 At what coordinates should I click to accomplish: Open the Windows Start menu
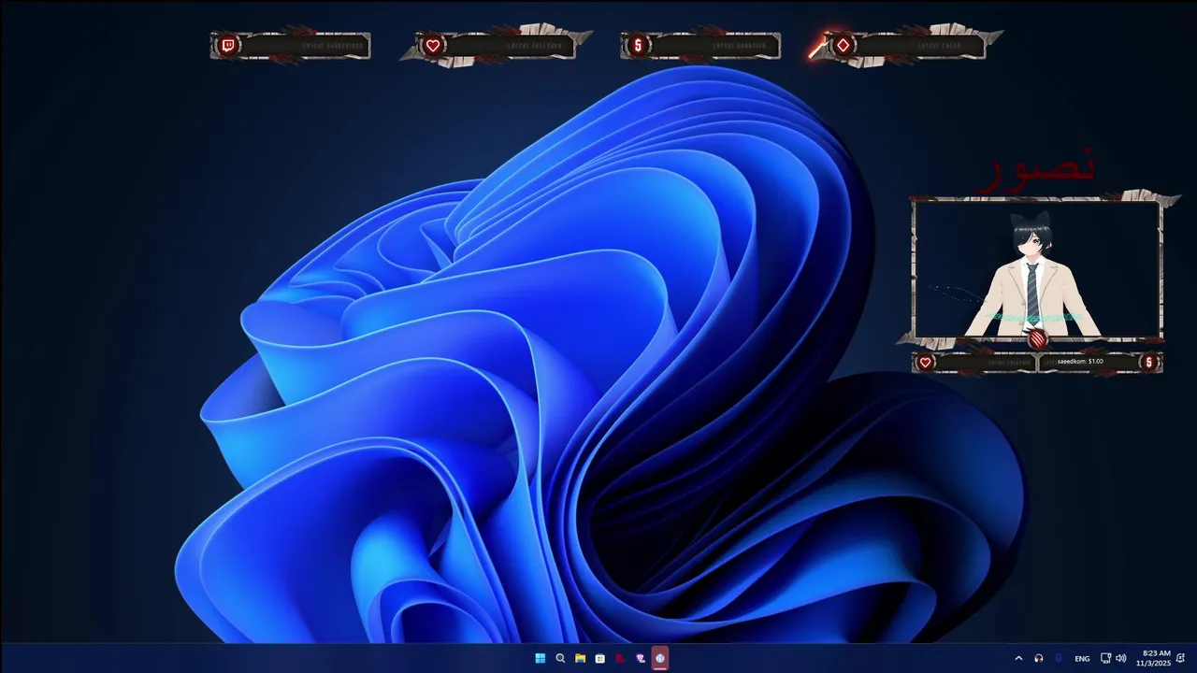(540, 658)
